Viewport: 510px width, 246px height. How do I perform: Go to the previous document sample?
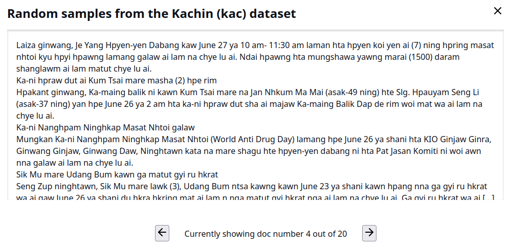click(x=162, y=233)
